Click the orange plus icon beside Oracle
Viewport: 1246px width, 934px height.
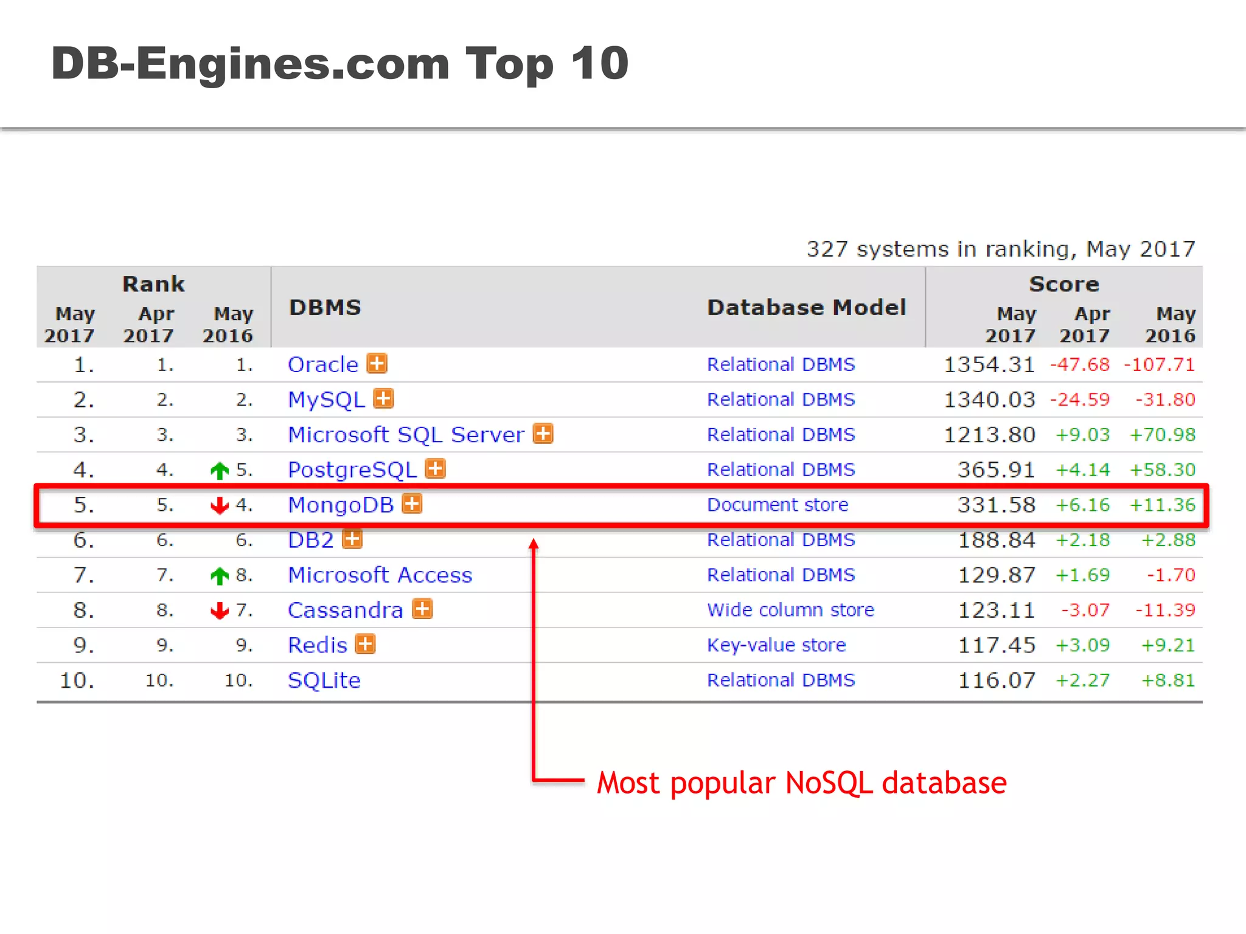pos(377,364)
